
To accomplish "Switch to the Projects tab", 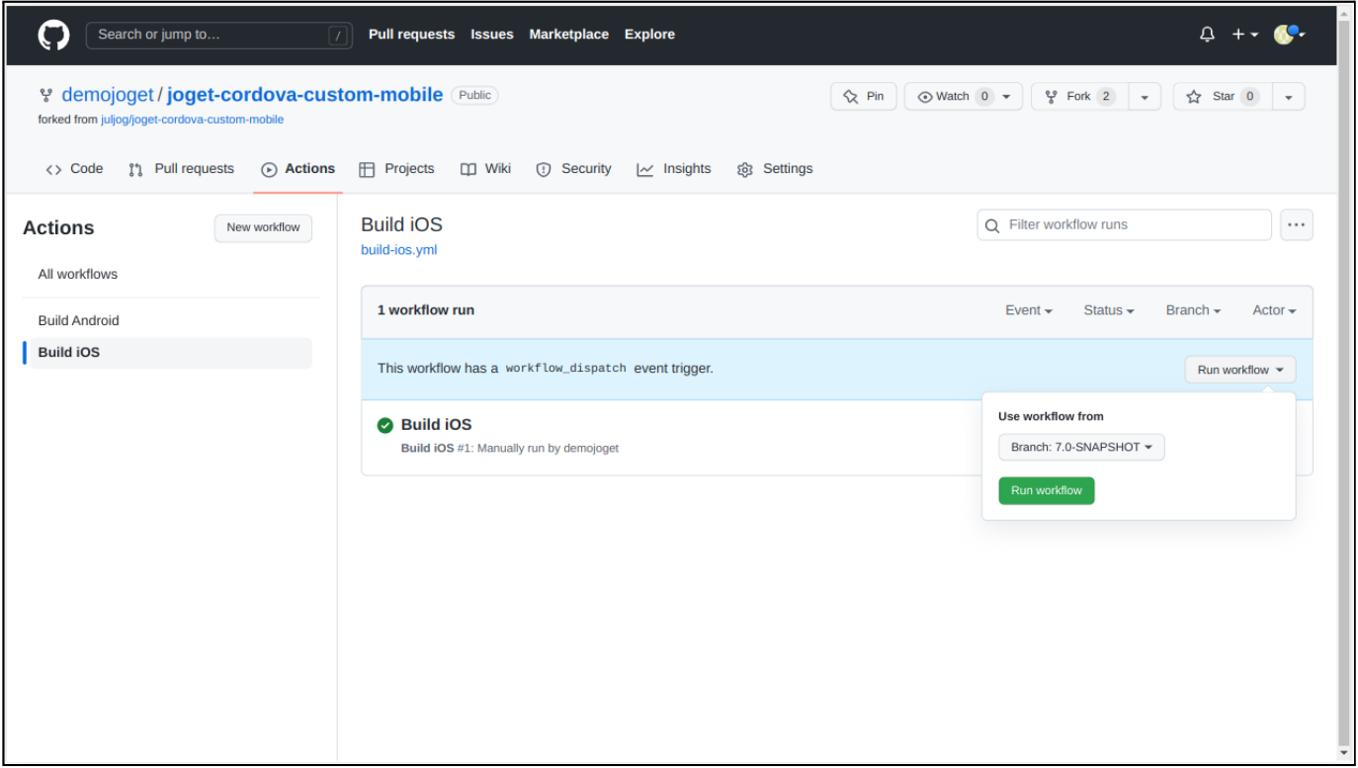I will [x=396, y=169].
